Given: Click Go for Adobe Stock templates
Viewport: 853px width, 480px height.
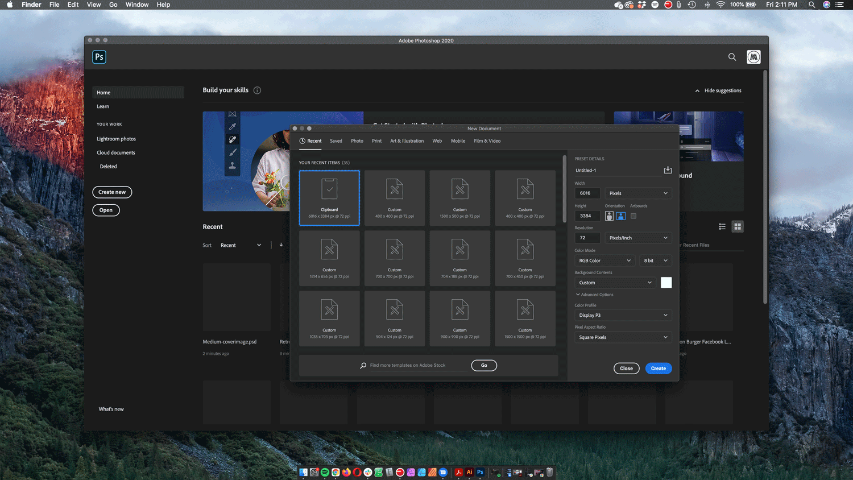Looking at the screenshot, I should [x=484, y=365].
